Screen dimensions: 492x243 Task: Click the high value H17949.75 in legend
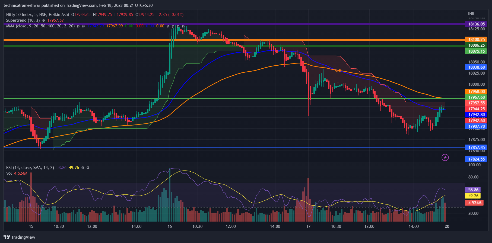(x=103, y=15)
